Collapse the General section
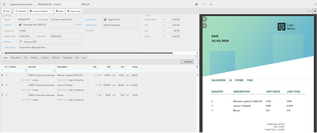Image resolution: width=317 pixels, height=133 pixels. pos(3,16)
